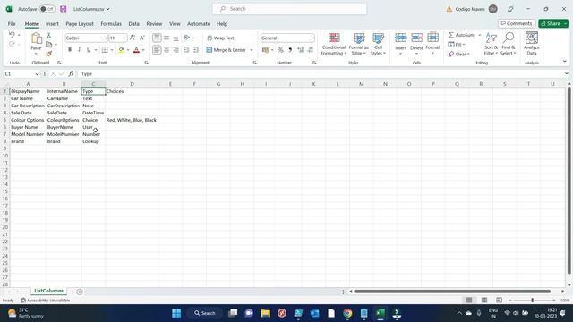The height and width of the screenshot is (322, 573).
Task: Expand the AutoSum dropdown arrow
Action: click(480, 35)
